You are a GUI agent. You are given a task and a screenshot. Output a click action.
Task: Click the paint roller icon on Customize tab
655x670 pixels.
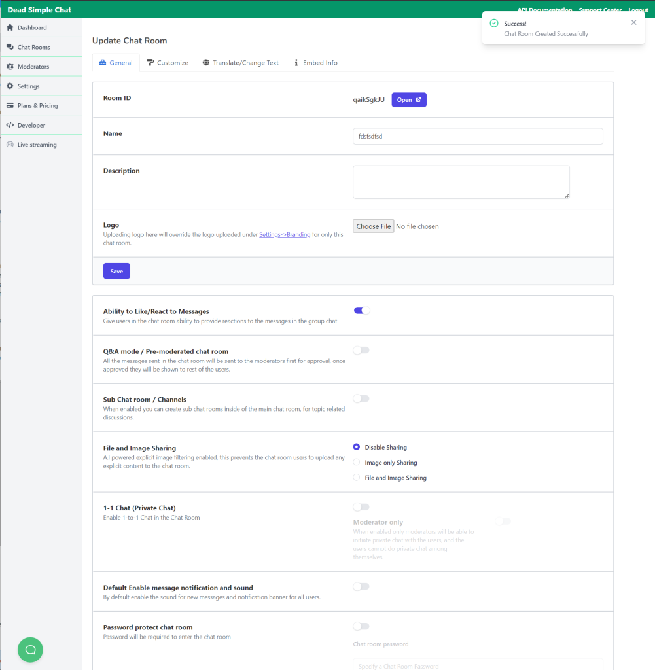tap(150, 62)
